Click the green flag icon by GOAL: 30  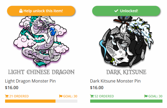coord(146,96)
